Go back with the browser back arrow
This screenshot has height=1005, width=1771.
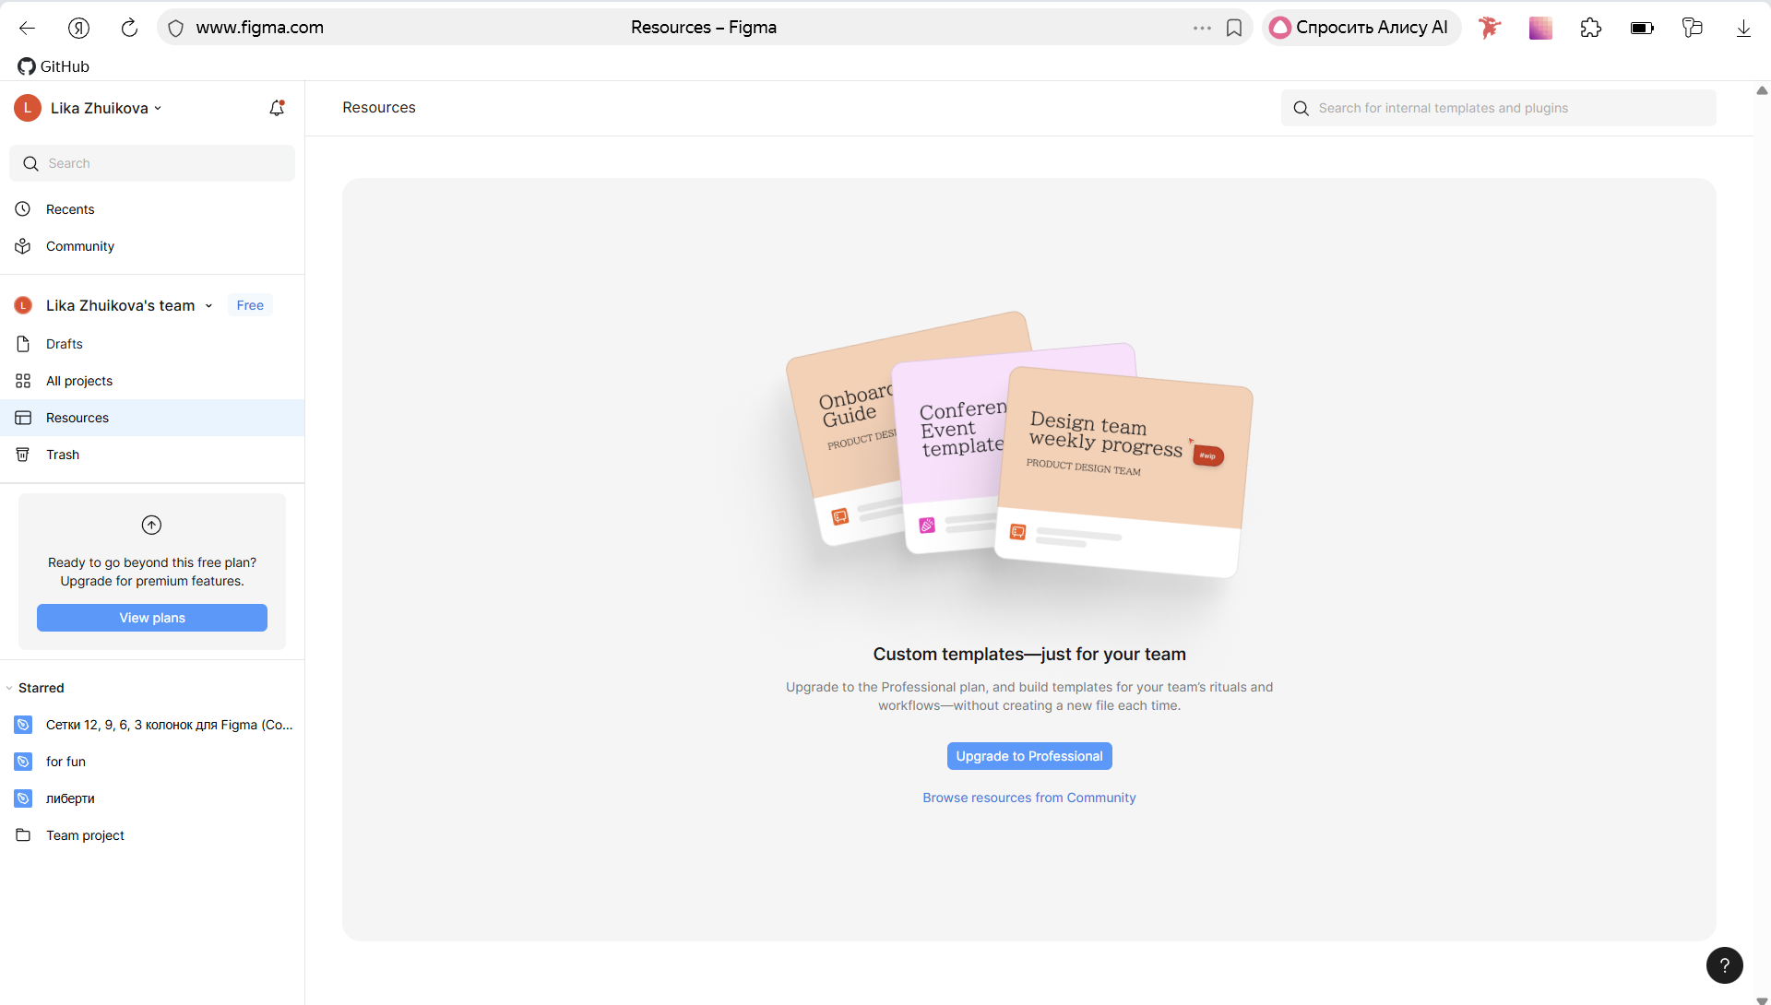[x=27, y=28]
